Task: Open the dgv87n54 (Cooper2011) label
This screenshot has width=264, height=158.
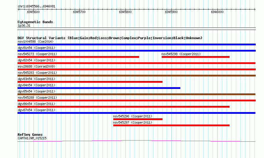Action: point(36,110)
